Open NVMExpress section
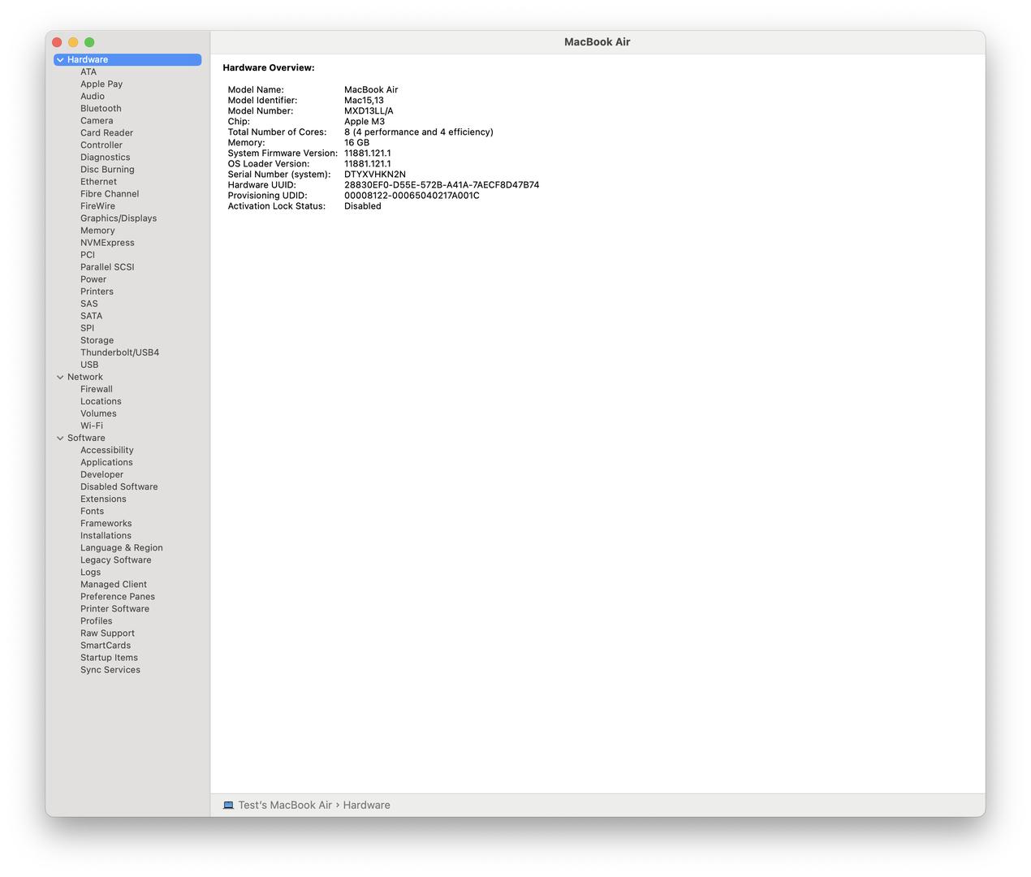 [x=107, y=243]
